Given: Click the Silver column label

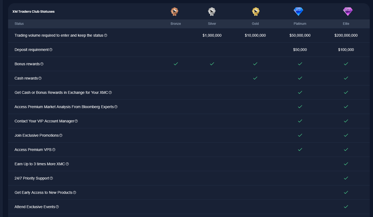Looking at the screenshot, I should pos(212,24).
